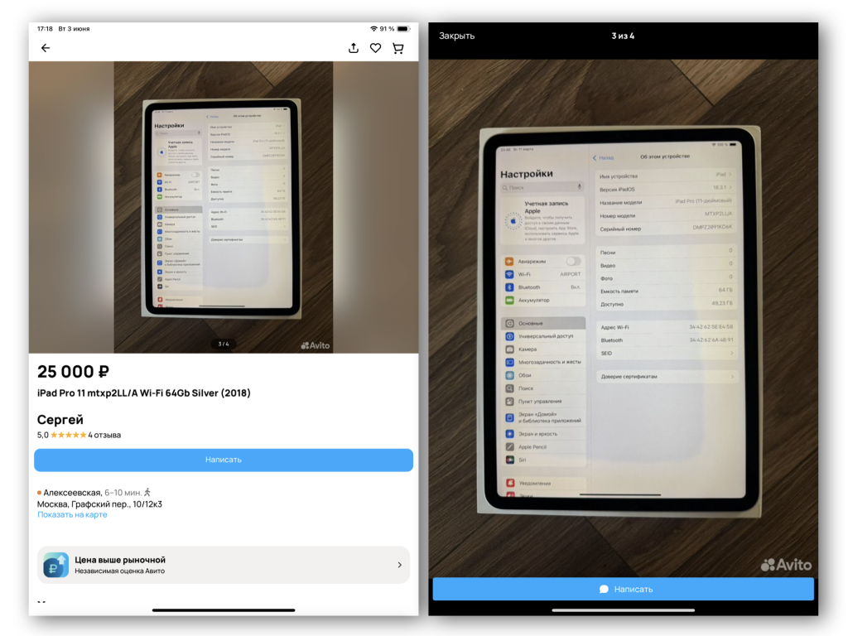Open Показать на карте link

pyautogui.click(x=72, y=514)
